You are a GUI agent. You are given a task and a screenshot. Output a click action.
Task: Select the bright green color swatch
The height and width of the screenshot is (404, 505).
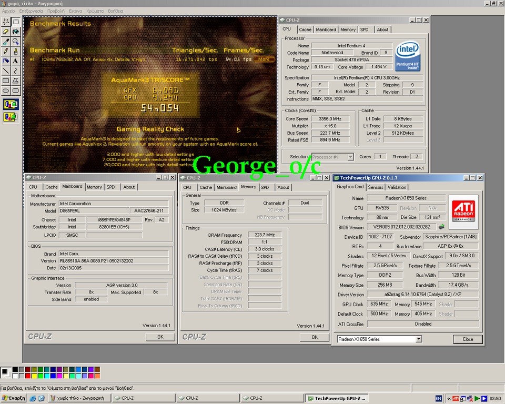pos(41,376)
